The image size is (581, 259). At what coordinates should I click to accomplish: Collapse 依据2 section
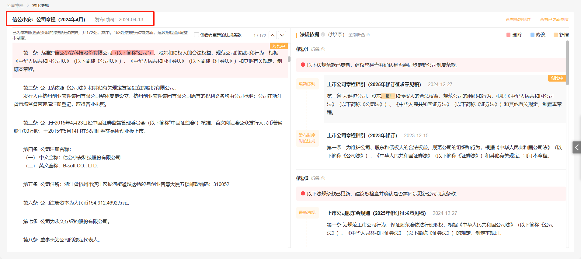coord(318,178)
